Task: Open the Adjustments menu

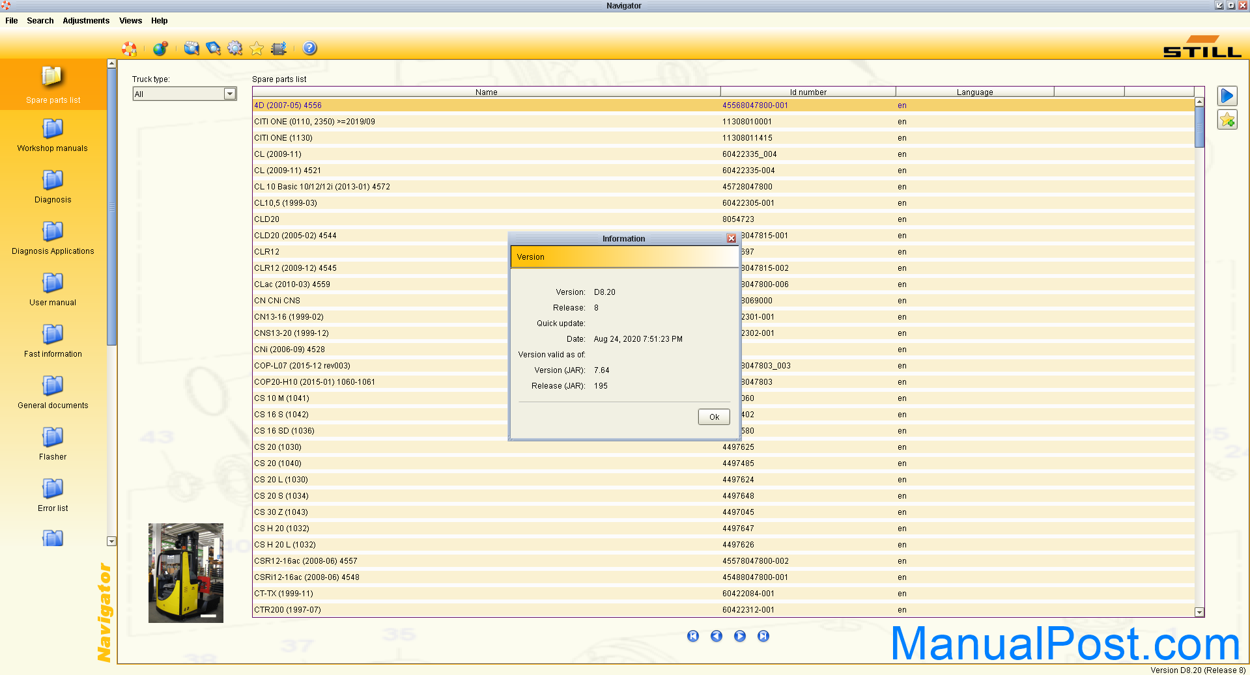Action: click(x=86, y=21)
